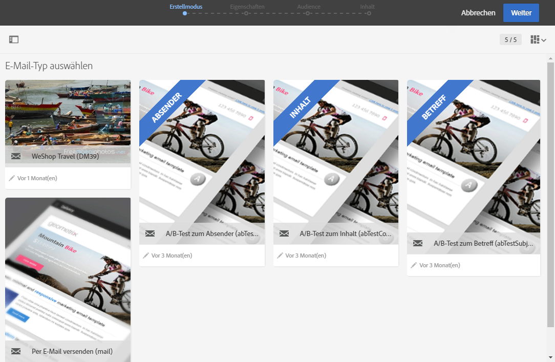The height and width of the screenshot is (362, 555).
Task: Select the Betreff A/B test thumbnail
Action: 474,167
